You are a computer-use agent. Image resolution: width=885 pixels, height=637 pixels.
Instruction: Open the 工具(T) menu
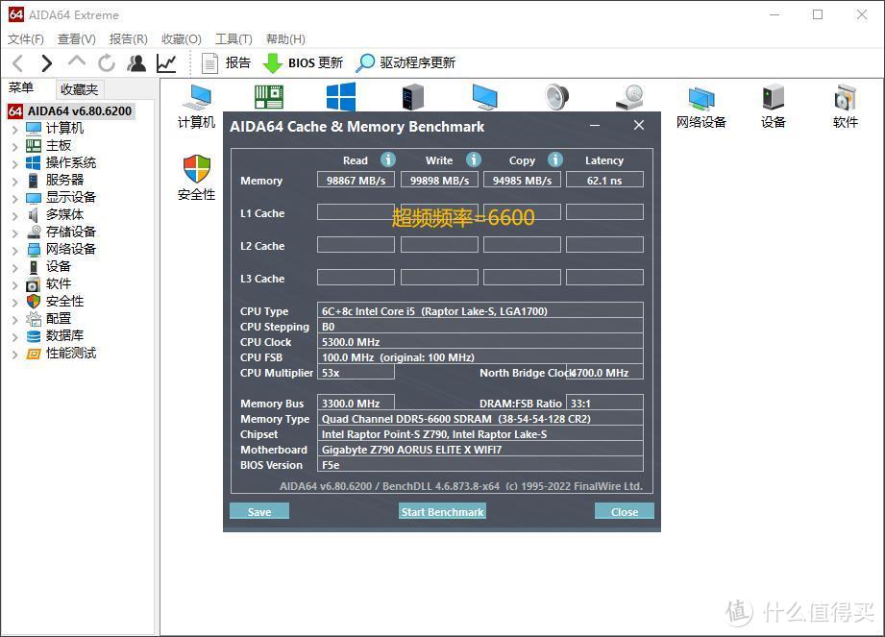[234, 39]
